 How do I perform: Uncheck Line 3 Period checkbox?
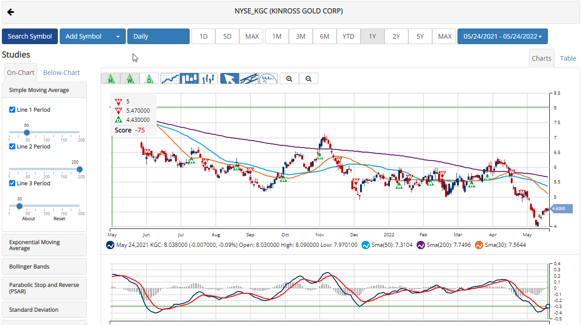pyautogui.click(x=12, y=183)
